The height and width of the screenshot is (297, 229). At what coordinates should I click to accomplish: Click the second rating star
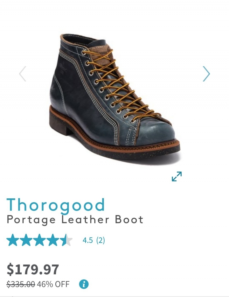point(26,240)
